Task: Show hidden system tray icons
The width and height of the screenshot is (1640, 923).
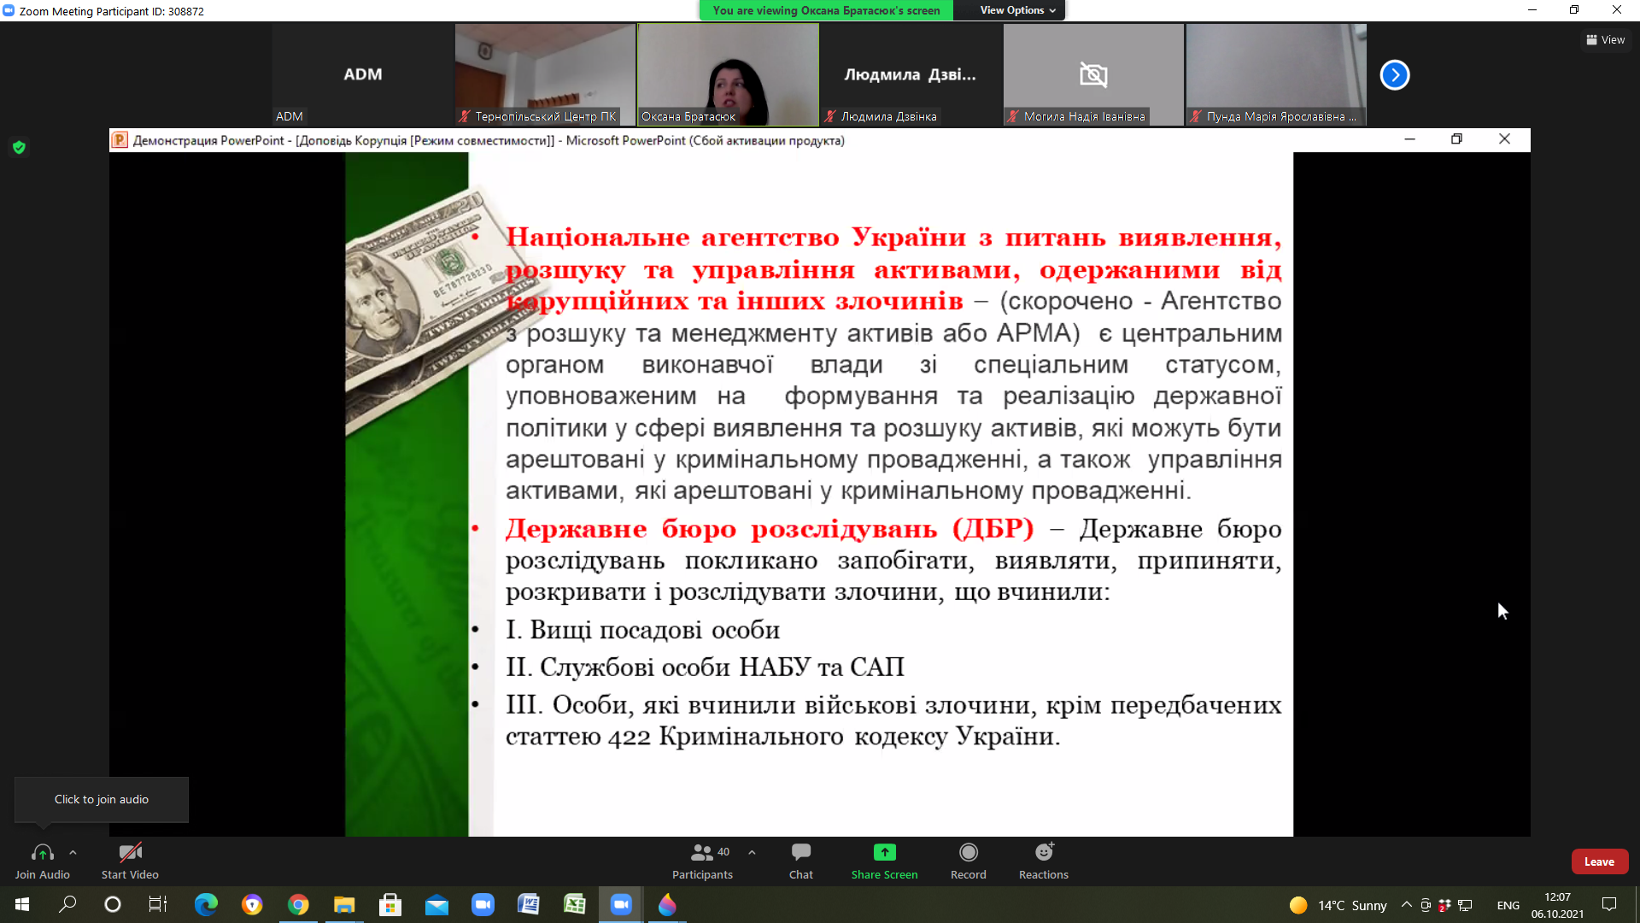Action: coord(1406,904)
